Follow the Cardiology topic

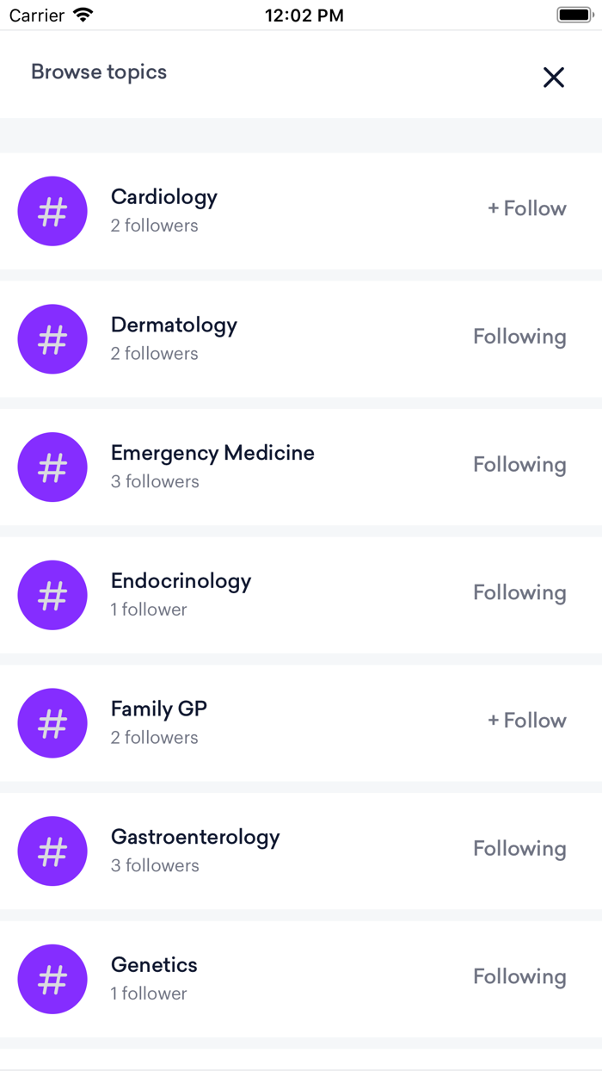click(526, 209)
